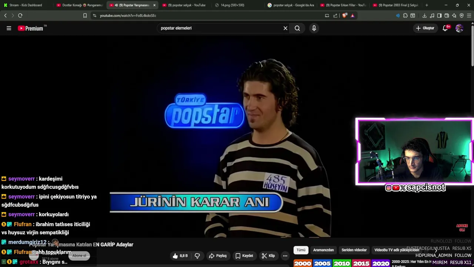474x267 pixels.
Task: Dislike the video
Action: coord(197,256)
